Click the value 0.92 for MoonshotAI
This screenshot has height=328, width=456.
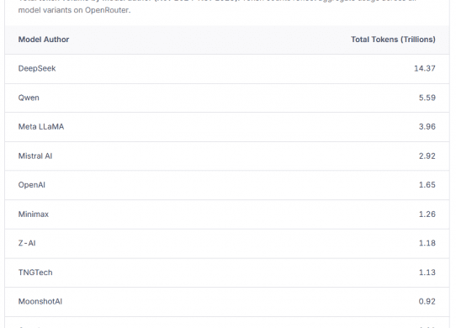(427, 302)
